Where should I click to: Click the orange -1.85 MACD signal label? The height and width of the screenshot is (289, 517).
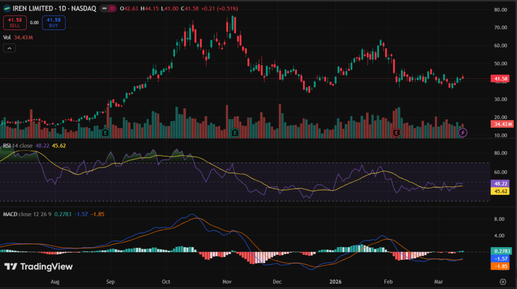click(502, 266)
